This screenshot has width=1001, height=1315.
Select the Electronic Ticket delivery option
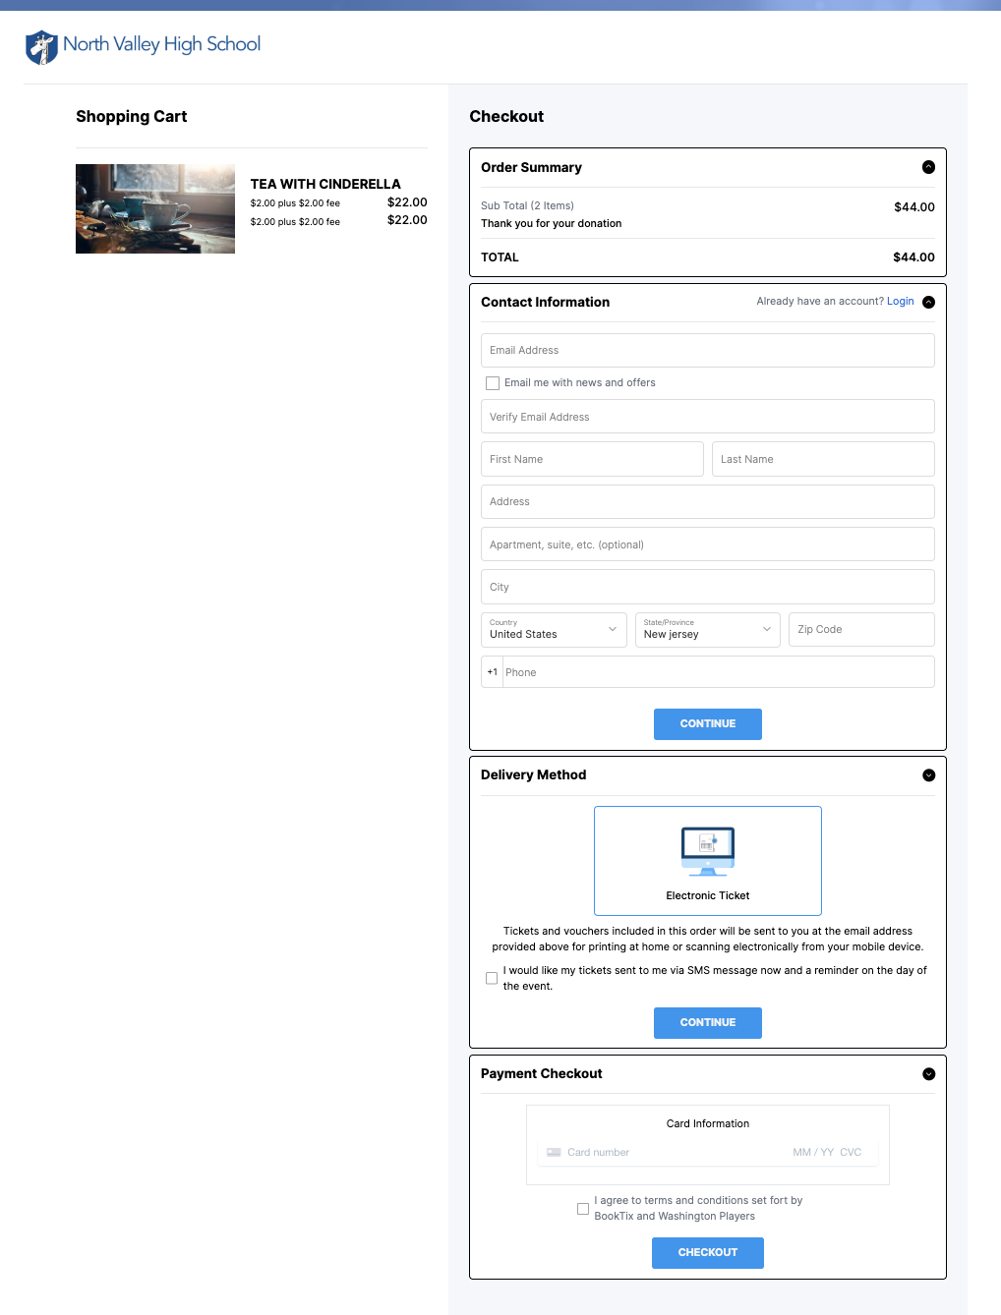pyautogui.click(x=708, y=861)
